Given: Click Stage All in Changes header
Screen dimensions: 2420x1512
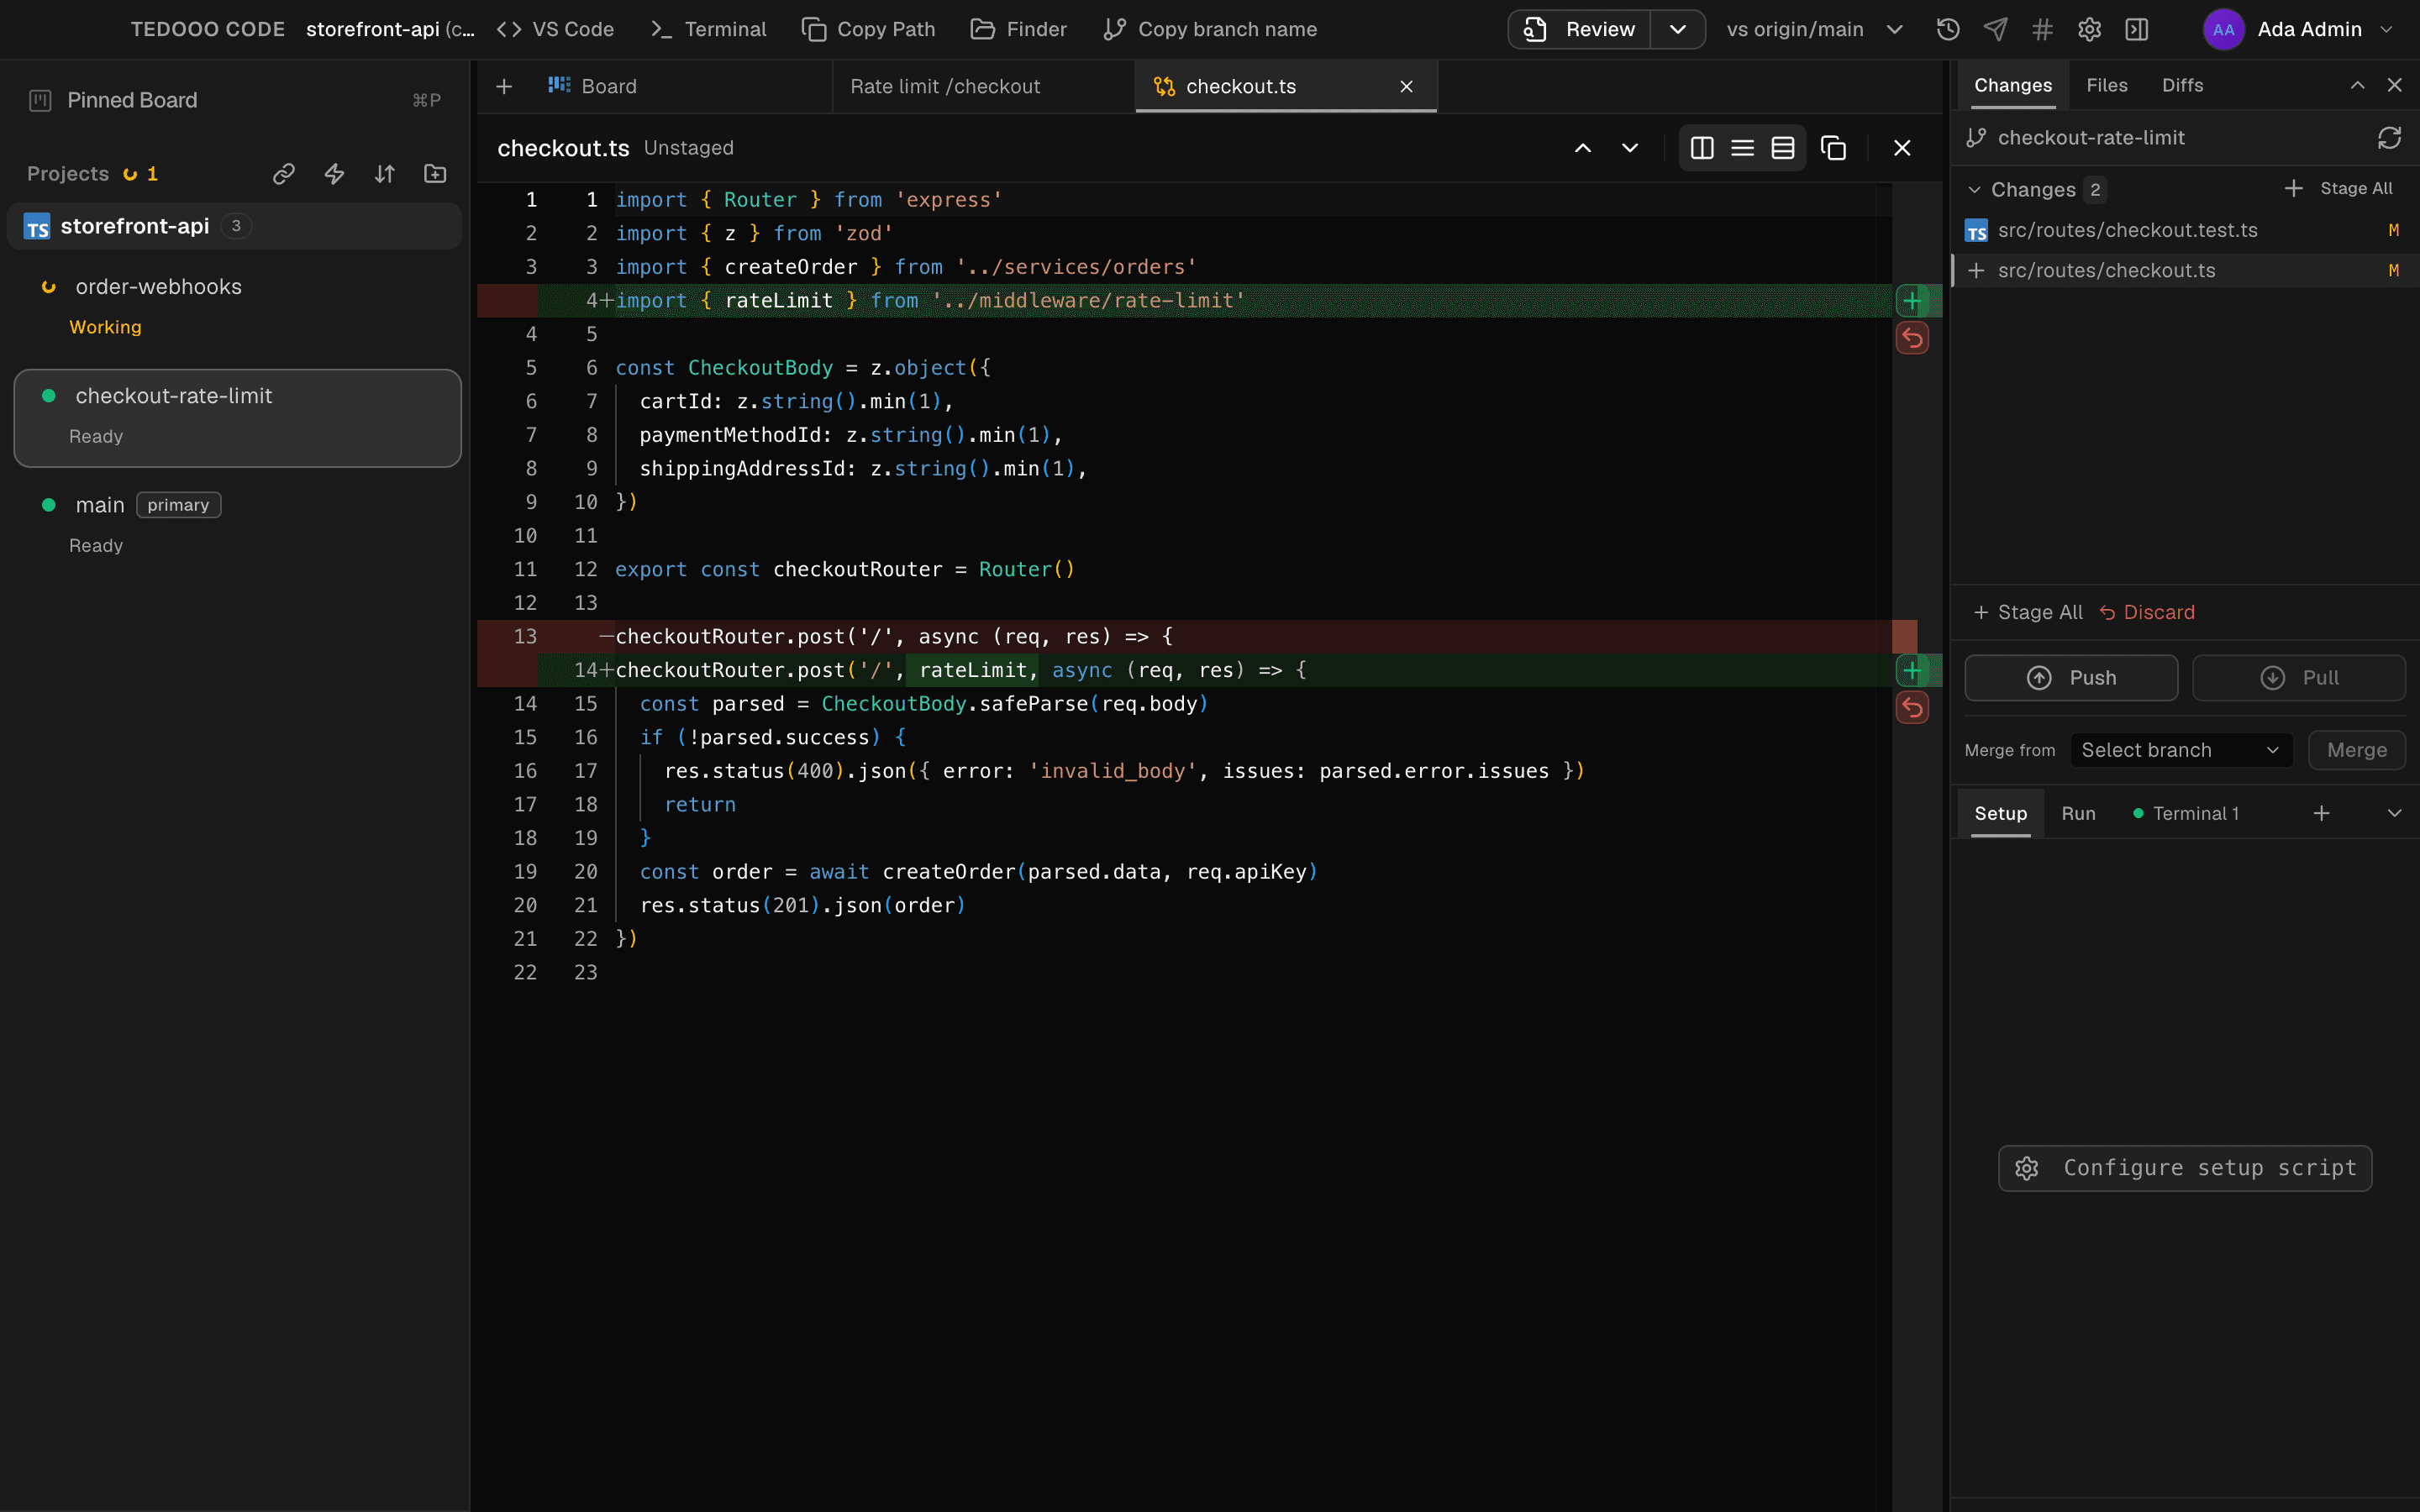Looking at the screenshot, I should [x=2338, y=189].
